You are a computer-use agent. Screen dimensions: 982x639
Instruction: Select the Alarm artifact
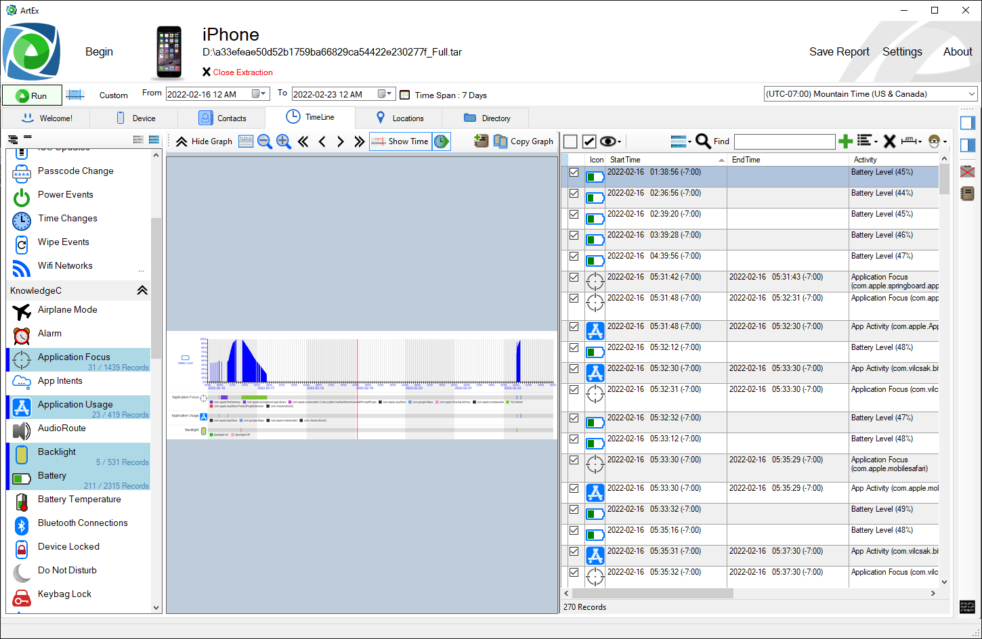pos(79,334)
